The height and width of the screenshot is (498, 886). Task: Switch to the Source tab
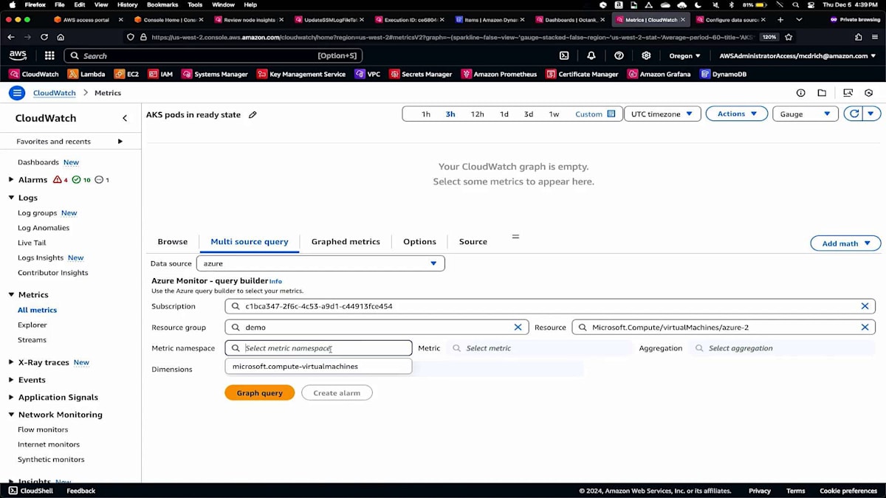(473, 241)
